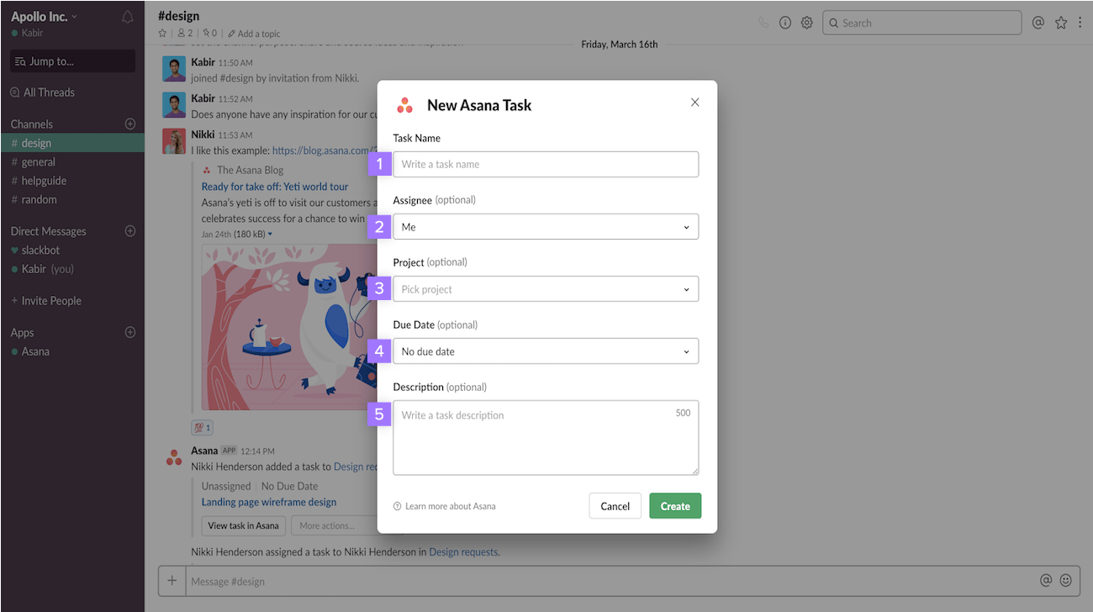Screen dimensions: 1093x612
Task: Open Landing page wireframe design link
Action: 269,502
